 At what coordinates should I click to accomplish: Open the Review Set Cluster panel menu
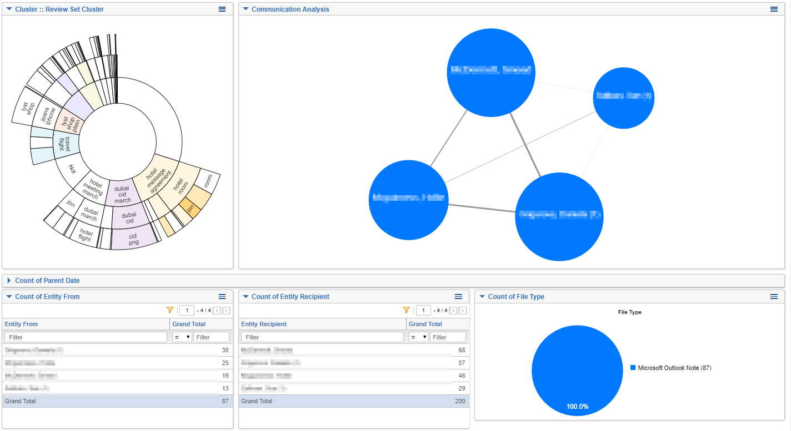pos(222,9)
